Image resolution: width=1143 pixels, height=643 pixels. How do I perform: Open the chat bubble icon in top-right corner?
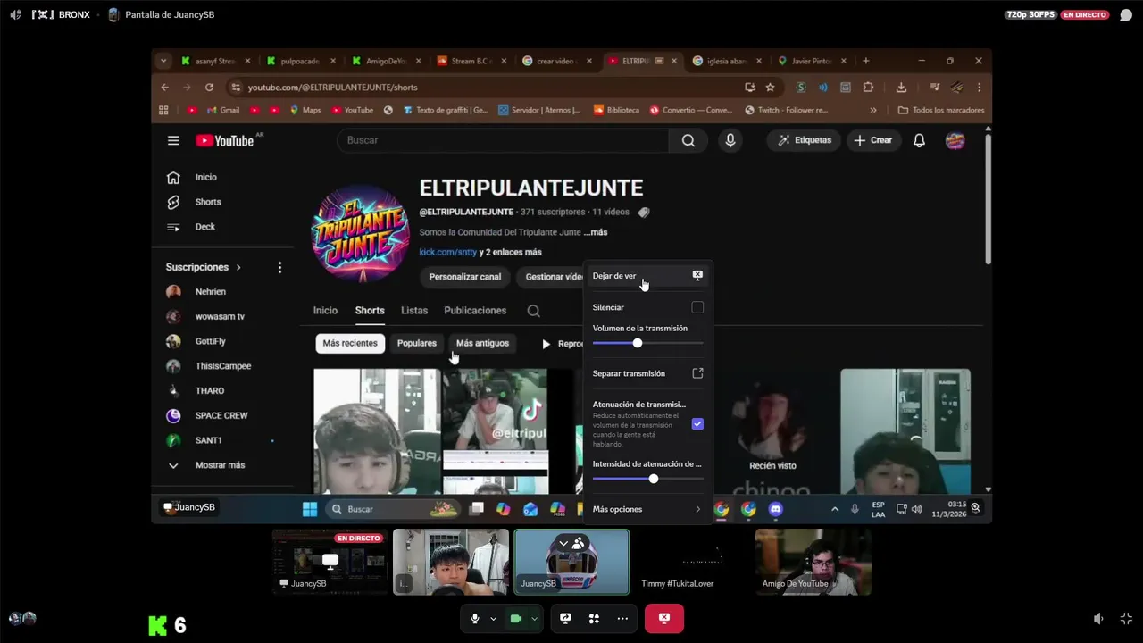click(x=1126, y=15)
